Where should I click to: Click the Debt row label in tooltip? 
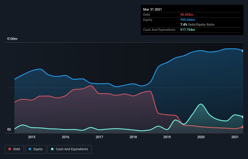(147, 15)
